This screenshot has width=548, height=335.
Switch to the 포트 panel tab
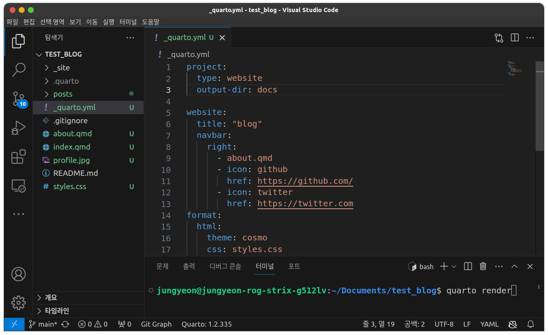point(294,266)
